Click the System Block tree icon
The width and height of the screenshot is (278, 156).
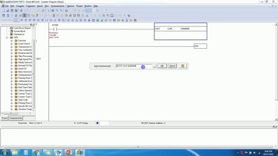12,31
